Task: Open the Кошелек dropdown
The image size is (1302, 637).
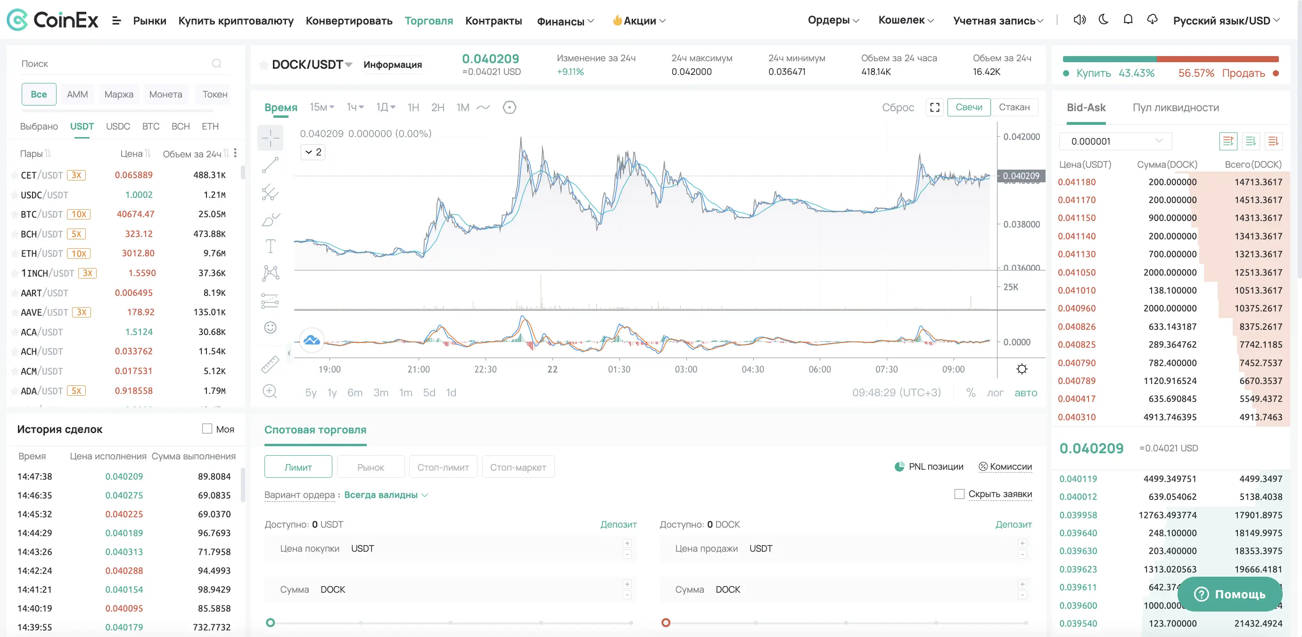Action: (x=906, y=20)
